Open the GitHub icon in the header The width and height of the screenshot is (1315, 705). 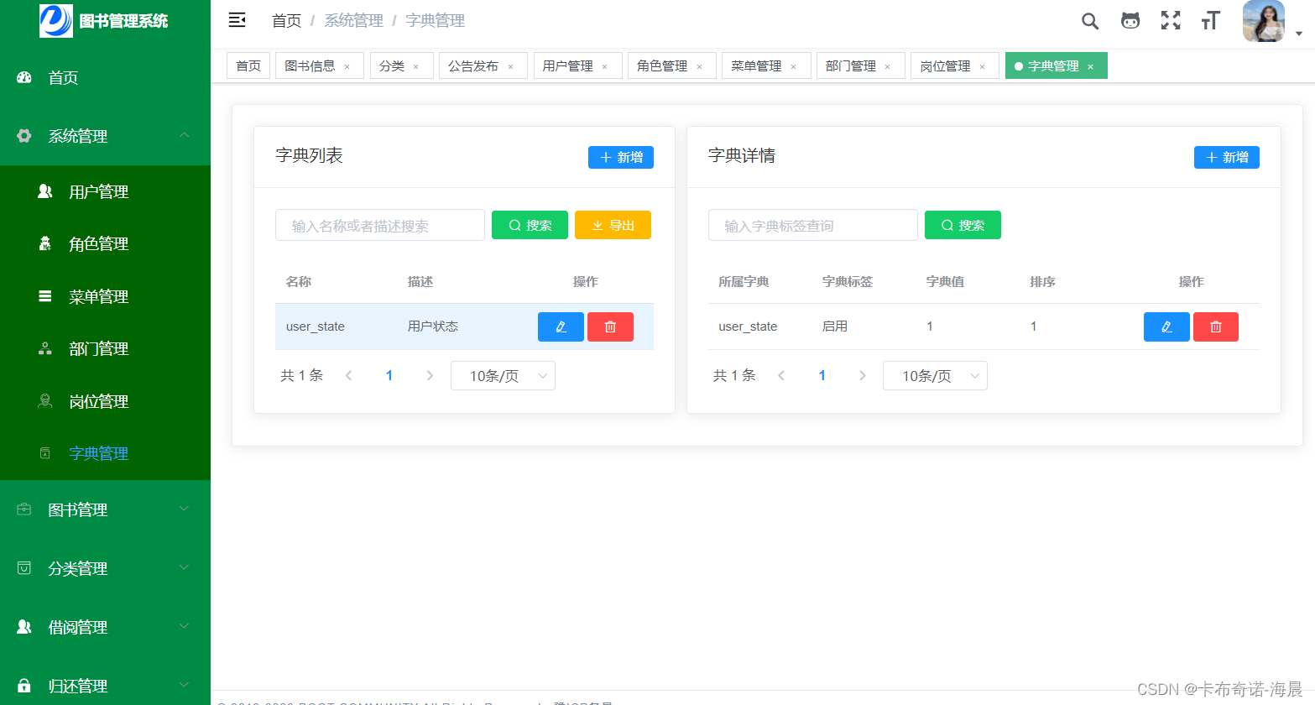[1130, 20]
